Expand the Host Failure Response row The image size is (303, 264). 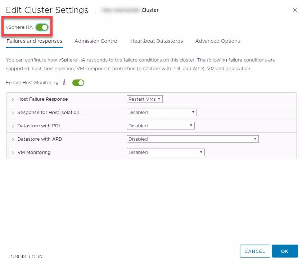click(13, 100)
